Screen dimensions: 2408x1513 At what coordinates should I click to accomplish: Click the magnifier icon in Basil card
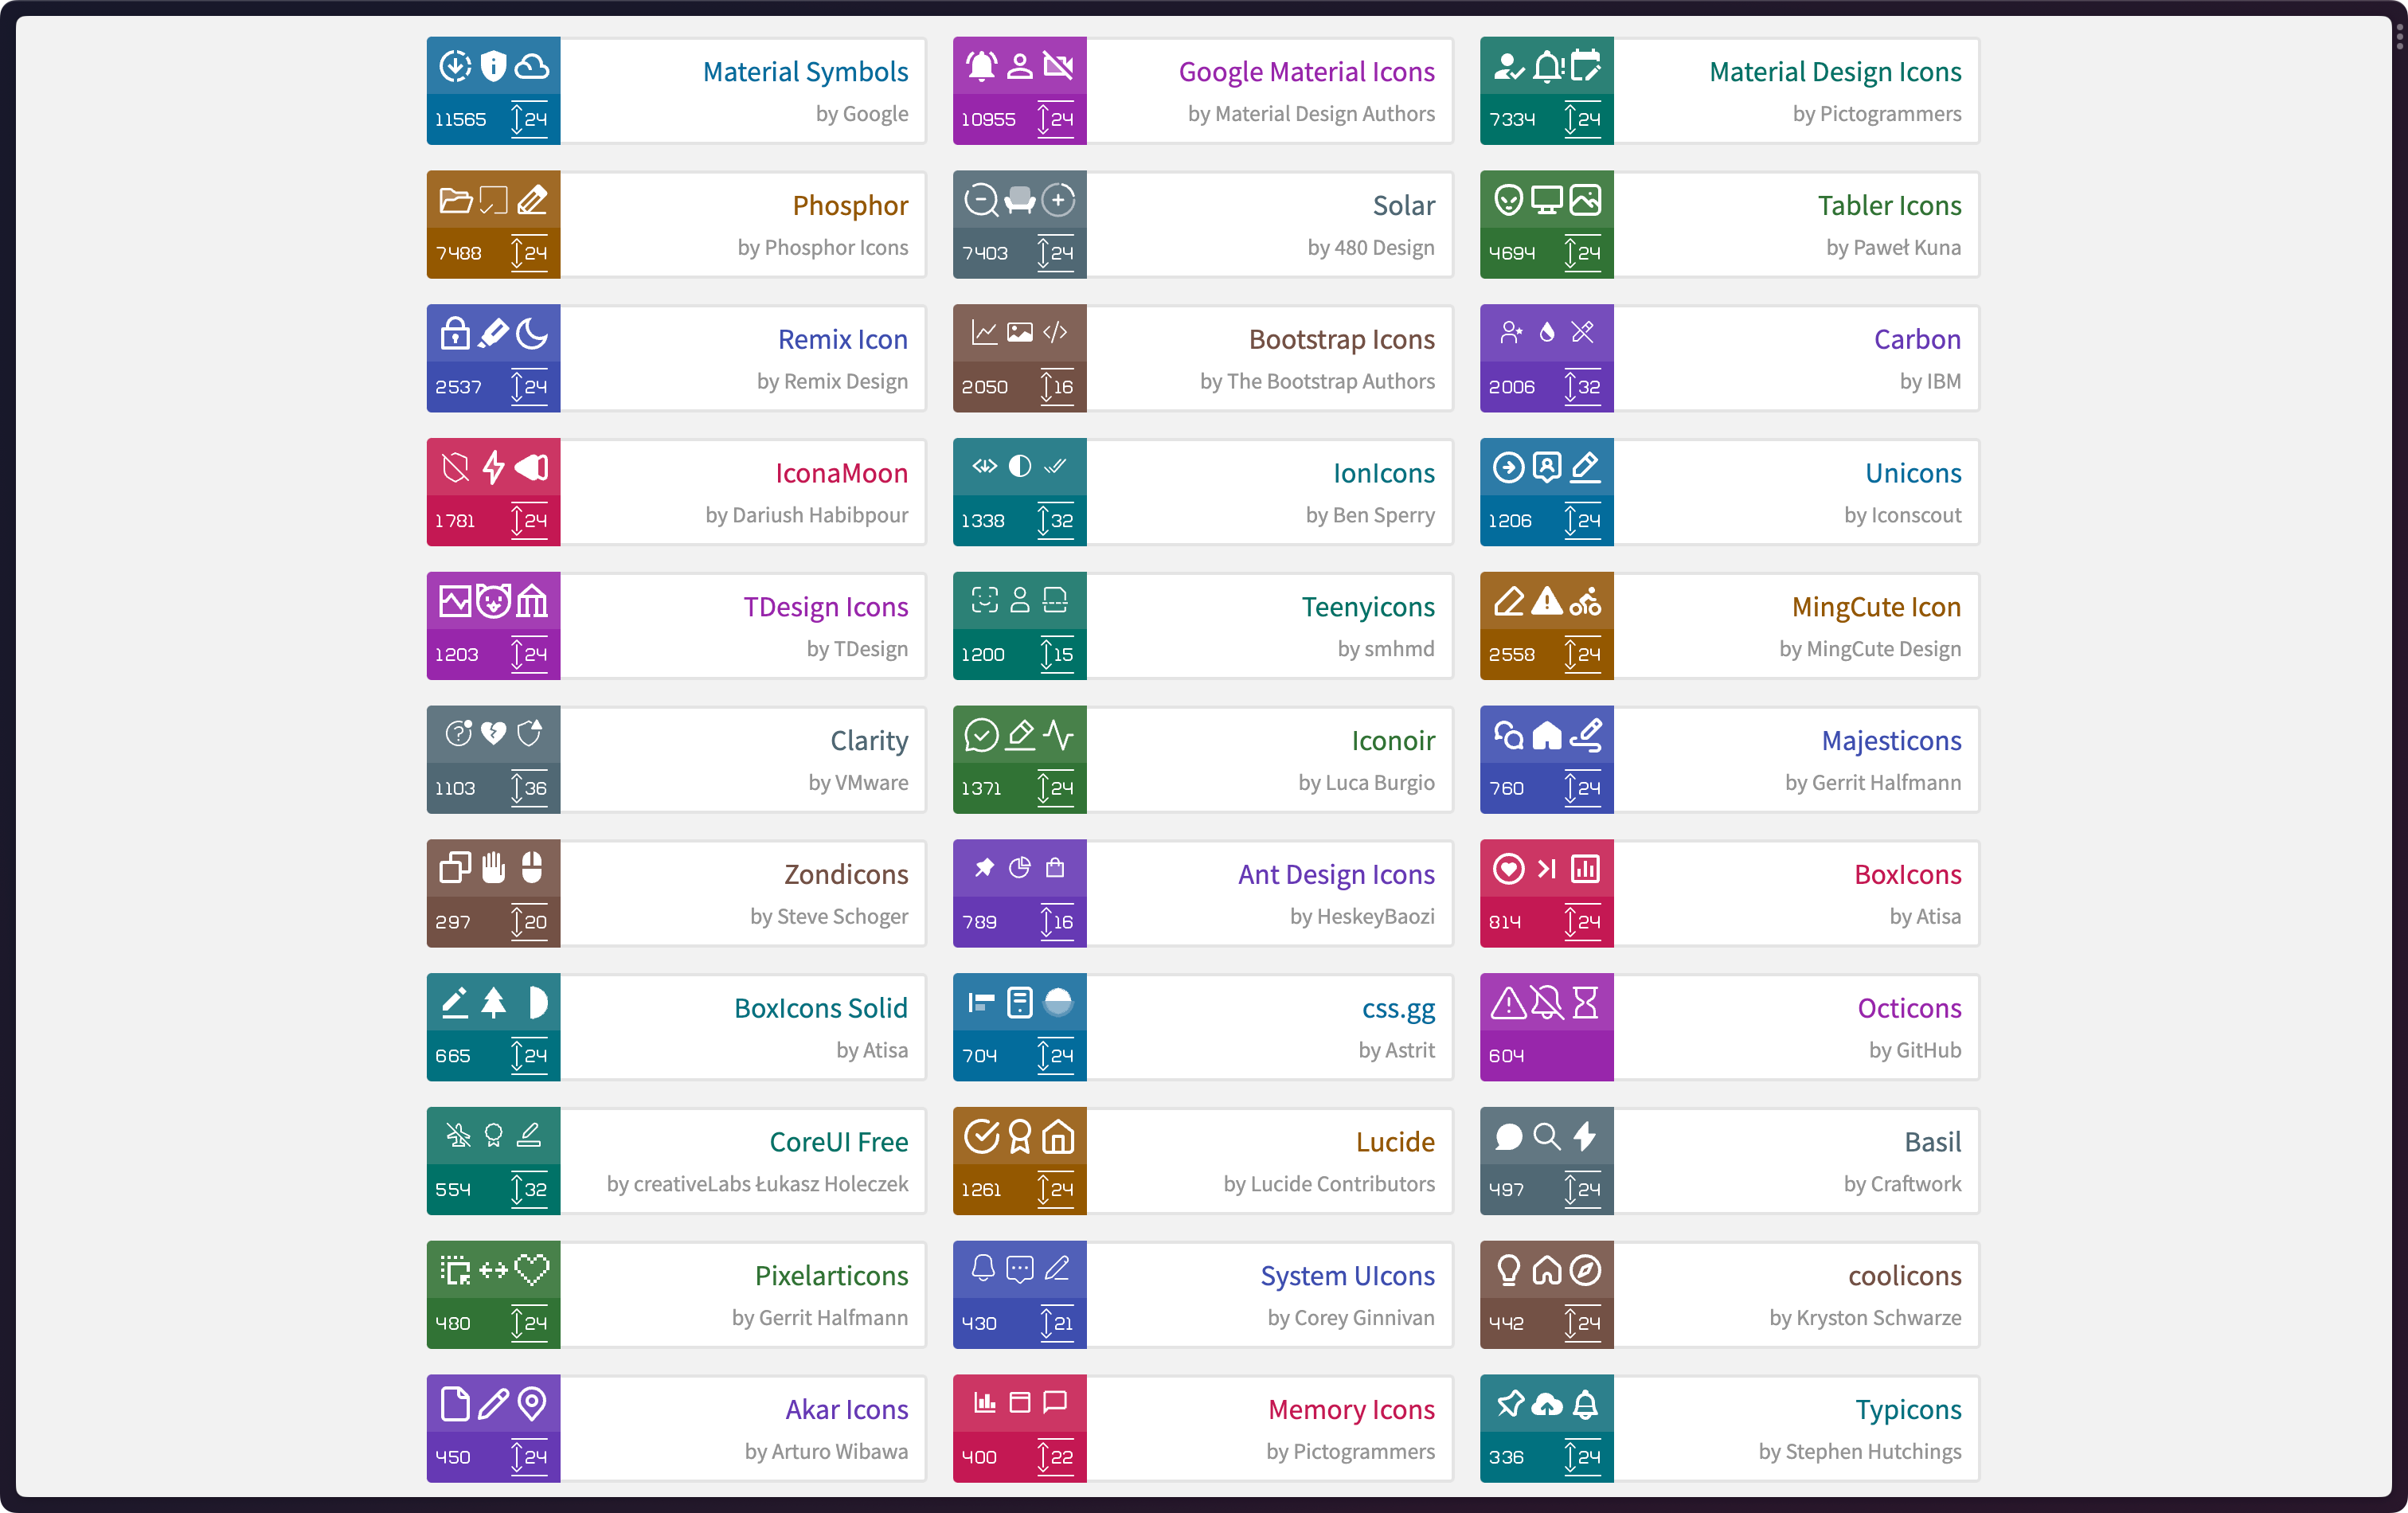pyautogui.click(x=1547, y=1136)
